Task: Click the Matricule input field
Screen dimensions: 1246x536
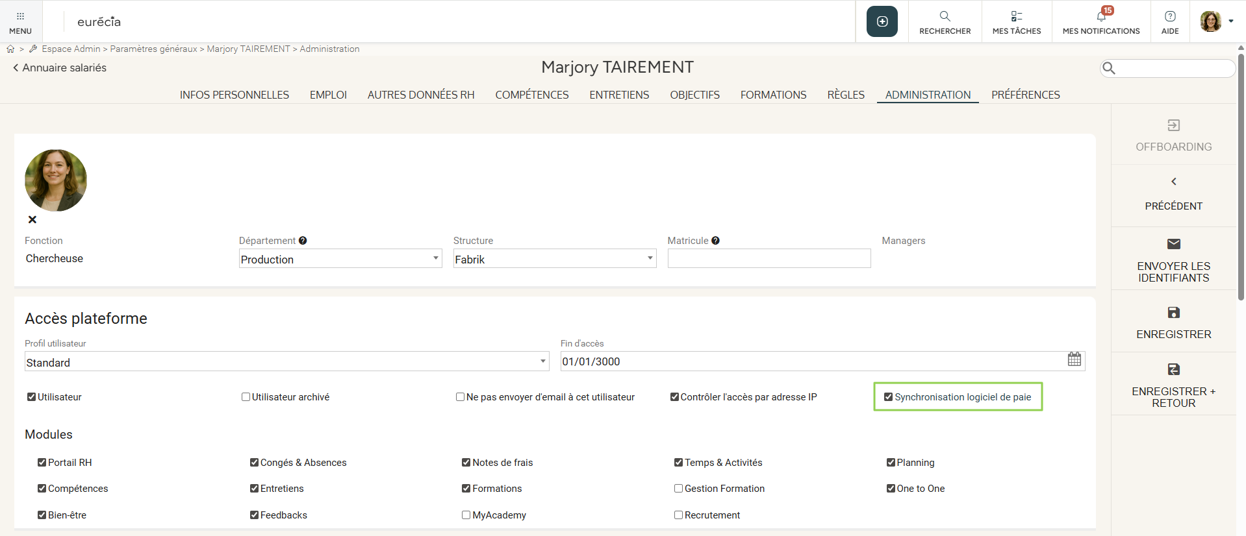Action: tap(769, 258)
